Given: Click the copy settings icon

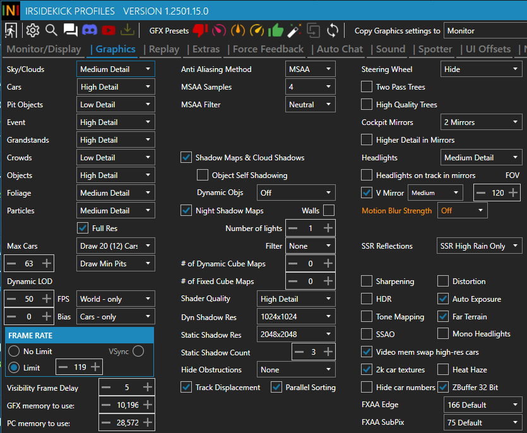Looking at the screenshot, I should [313, 30].
